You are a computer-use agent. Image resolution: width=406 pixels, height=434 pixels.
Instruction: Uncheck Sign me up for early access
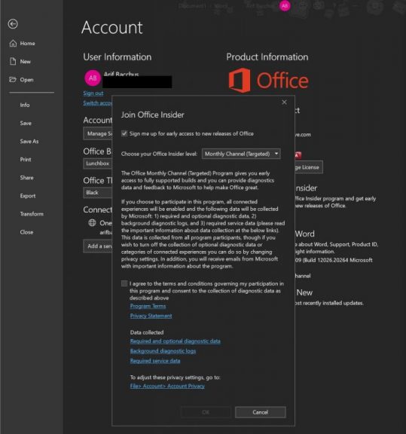click(x=124, y=133)
